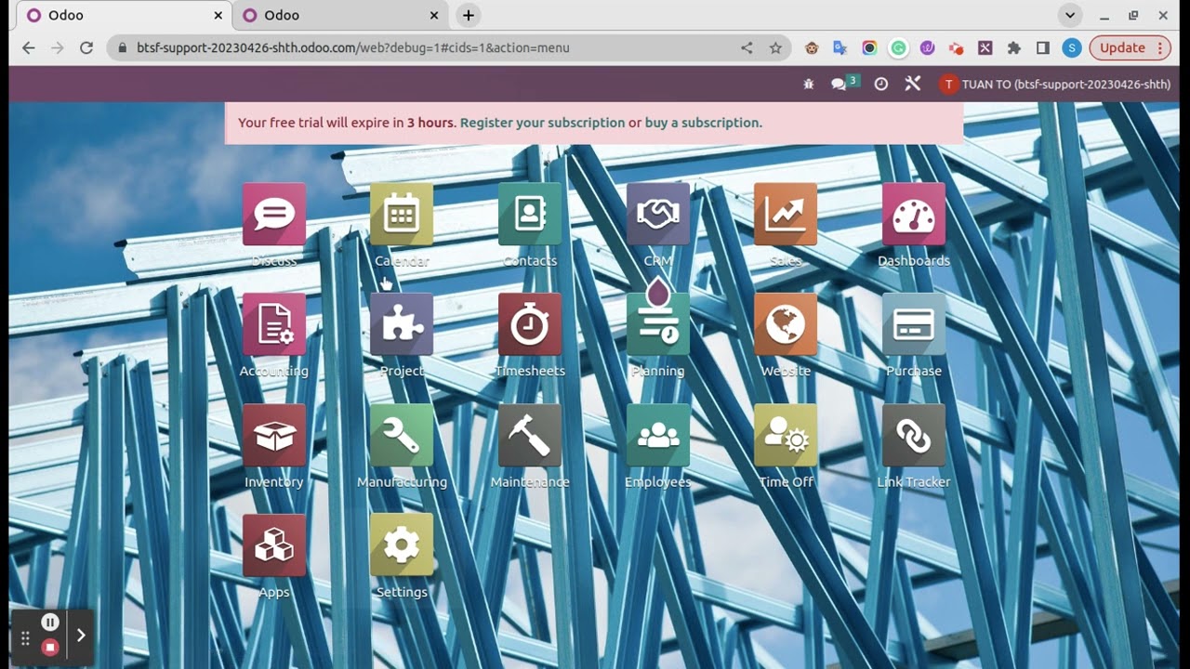Pause the screen recording

(x=50, y=623)
